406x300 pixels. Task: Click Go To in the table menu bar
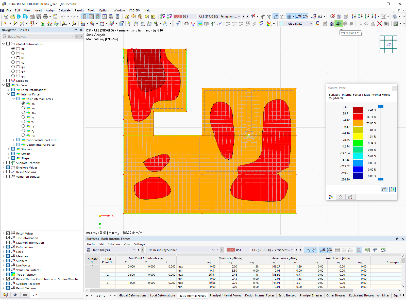coord(91,244)
